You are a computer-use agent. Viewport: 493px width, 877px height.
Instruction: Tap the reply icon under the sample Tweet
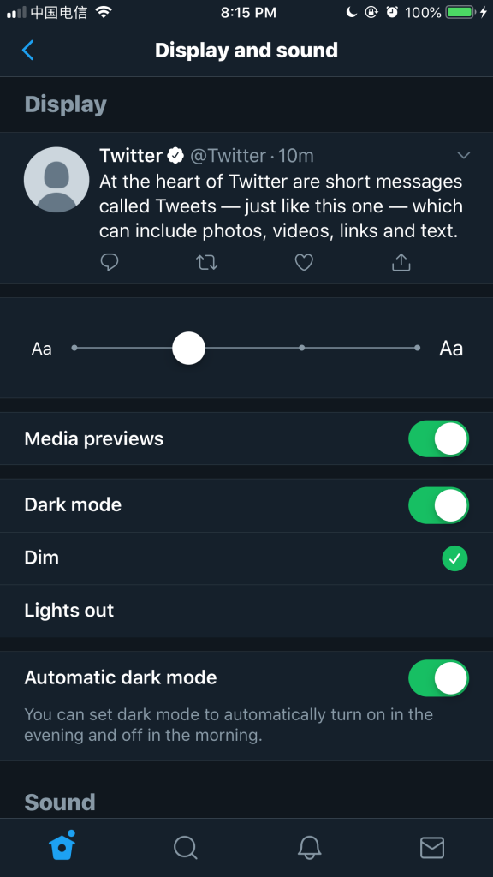110,262
